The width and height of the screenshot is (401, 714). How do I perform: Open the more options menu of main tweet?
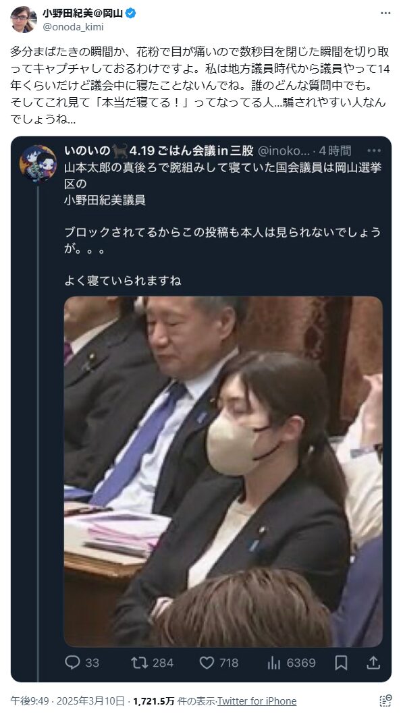(385, 13)
